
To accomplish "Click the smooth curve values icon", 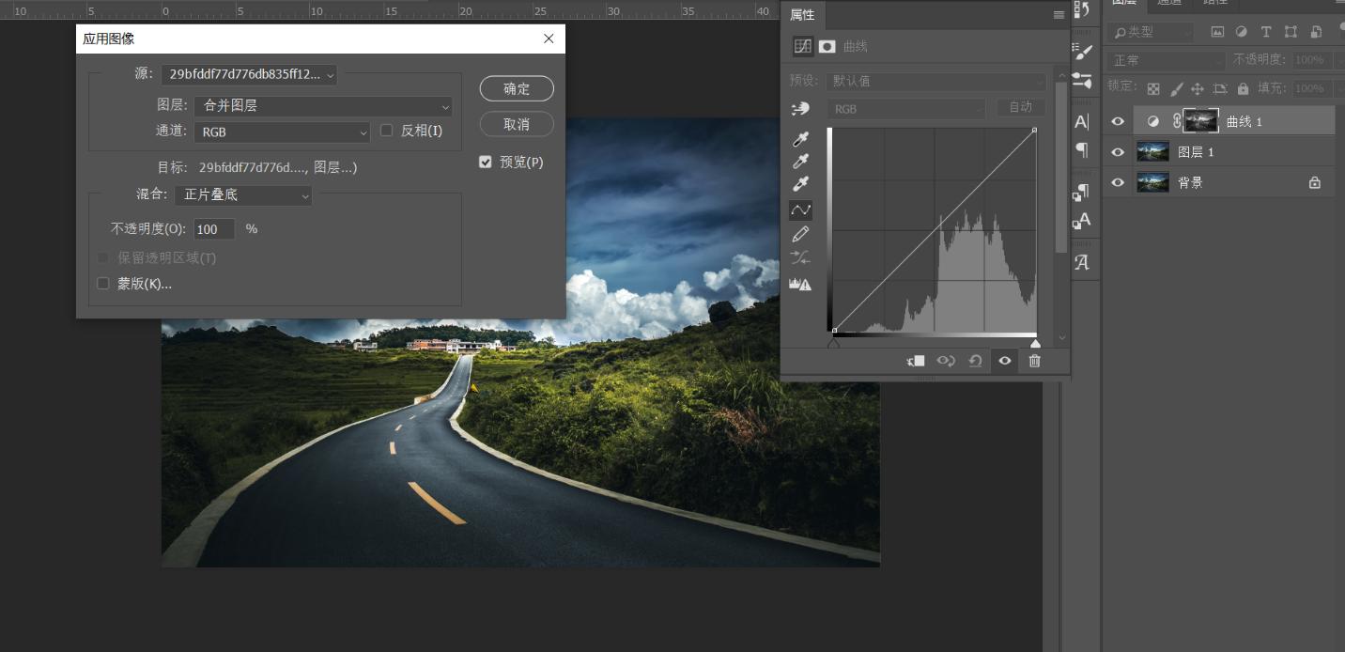I will click(x=800, y=257).
